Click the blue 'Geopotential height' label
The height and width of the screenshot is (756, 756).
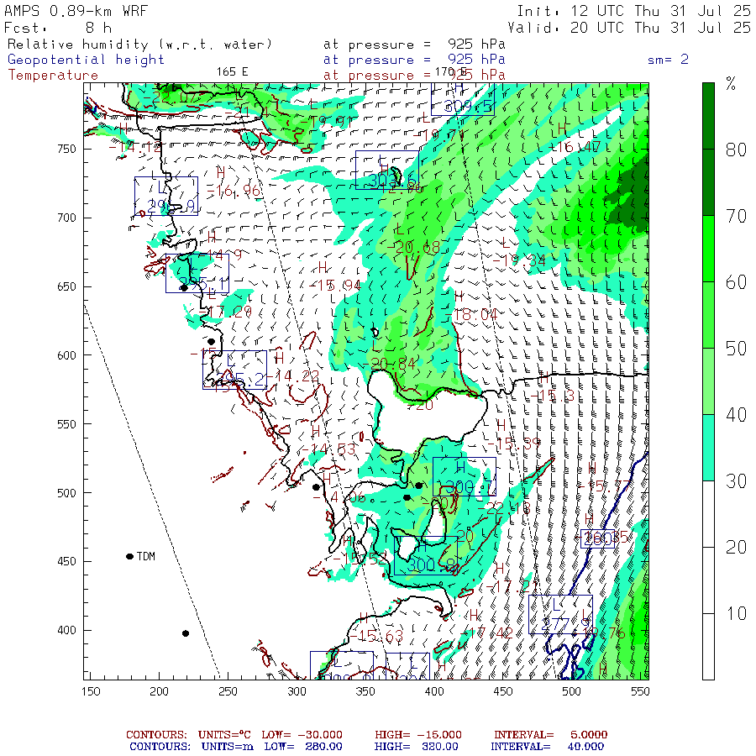[86, 60]
